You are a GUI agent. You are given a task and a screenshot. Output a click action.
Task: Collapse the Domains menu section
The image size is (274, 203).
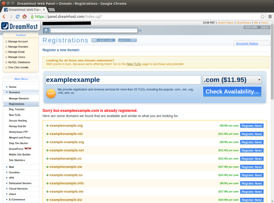7,92
